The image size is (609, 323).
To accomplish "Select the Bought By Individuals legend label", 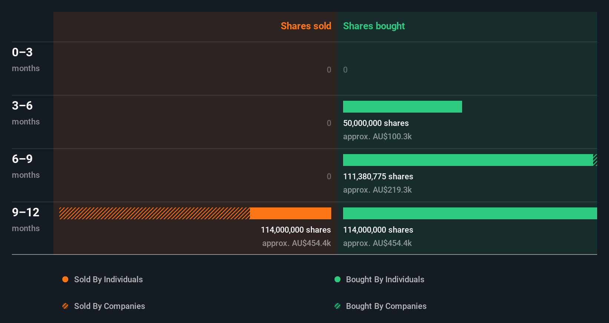I will click(x=385, y=279).
